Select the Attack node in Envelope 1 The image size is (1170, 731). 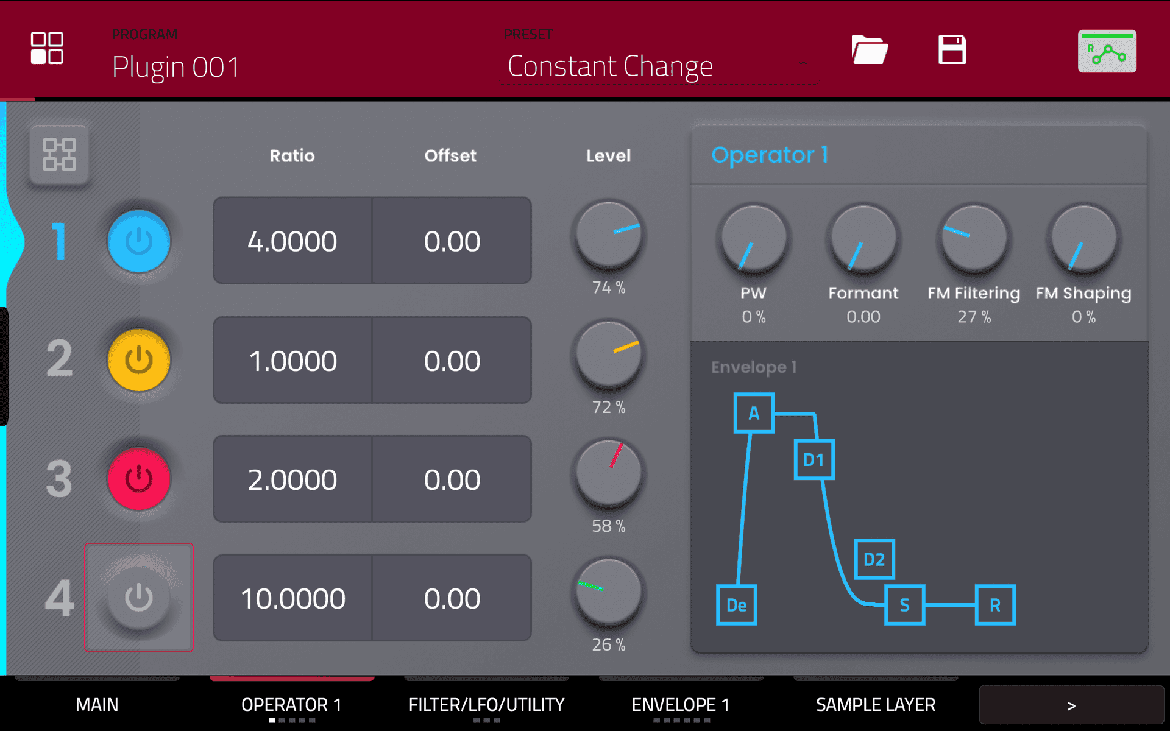pos(754,413)
